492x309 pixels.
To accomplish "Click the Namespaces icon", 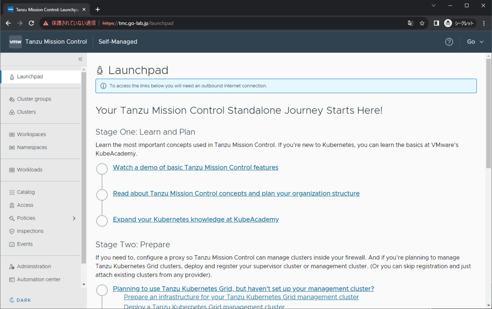I will (12, 147).
